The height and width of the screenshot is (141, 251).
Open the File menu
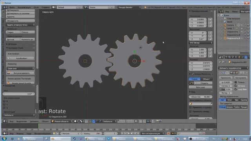pyautogui.click(x=12, y=7)
